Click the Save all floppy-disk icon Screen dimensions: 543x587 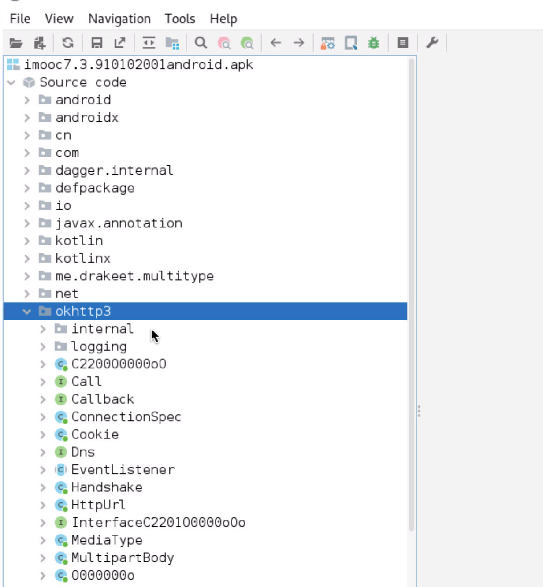97,43
